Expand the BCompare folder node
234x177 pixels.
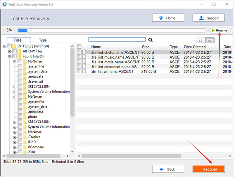click(x=15, y=147)
